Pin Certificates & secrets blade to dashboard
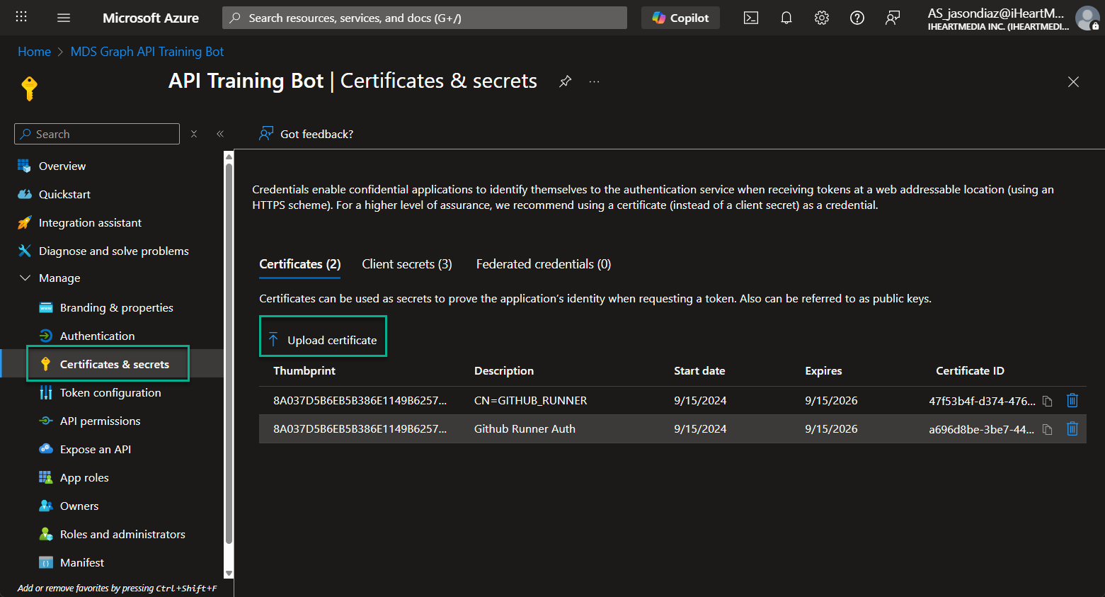This screenshot has width=1105, height=597. pos(565,81)
